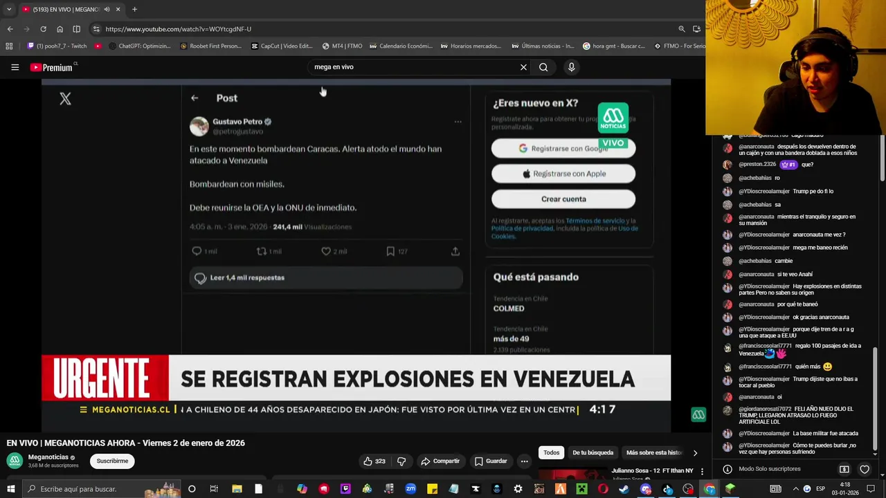The height and width of the screenshot is (498, 886).
Task: Click 'Modo Solo suscriptores' chat info
Action: point(769,469)
